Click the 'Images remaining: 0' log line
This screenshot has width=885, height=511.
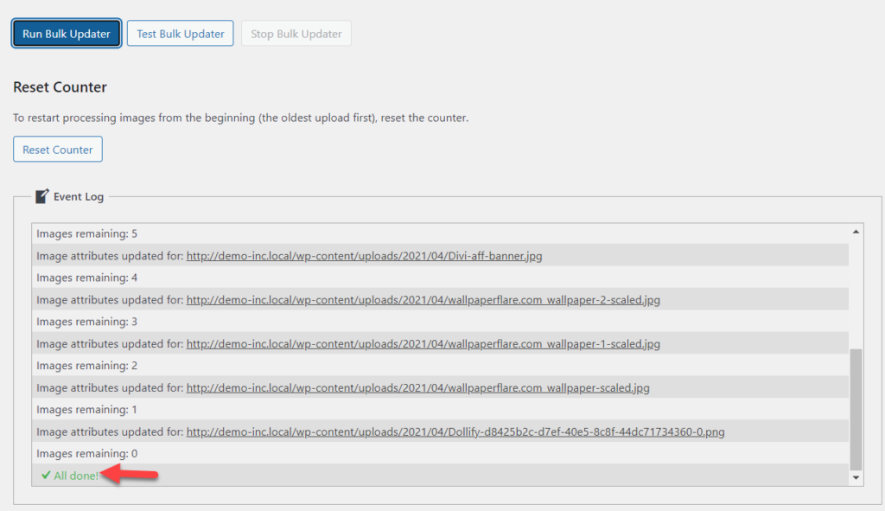[440, 453]
